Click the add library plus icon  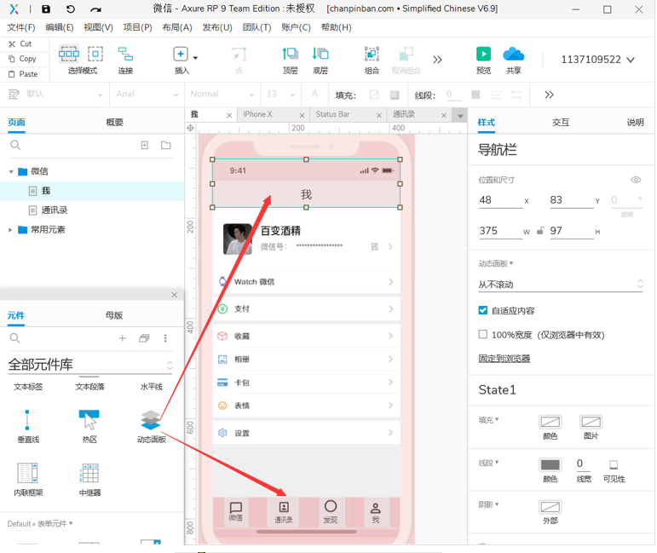click(x=123, y=338)
